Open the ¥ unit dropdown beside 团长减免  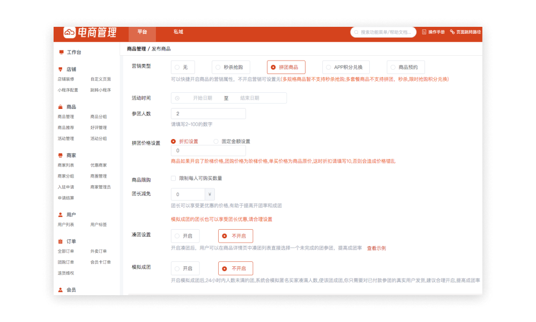(209, 194)
